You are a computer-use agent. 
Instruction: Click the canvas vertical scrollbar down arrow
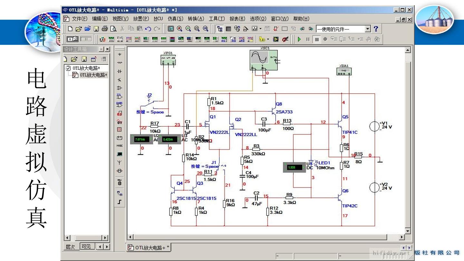tap(408, 231)
